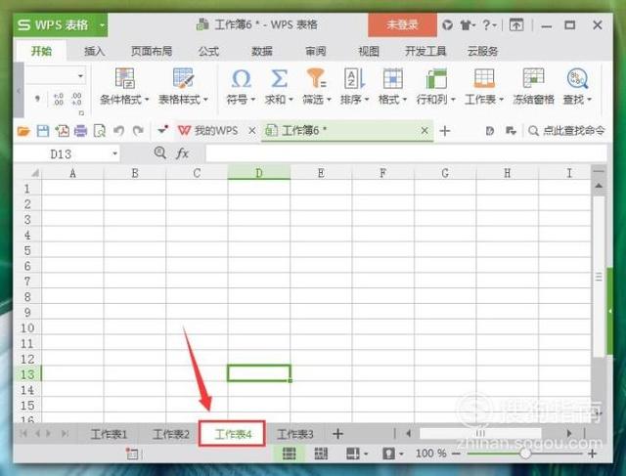Add a new document tab with plus button
Viewport: 626px width, 476px height.
(445, 131)
